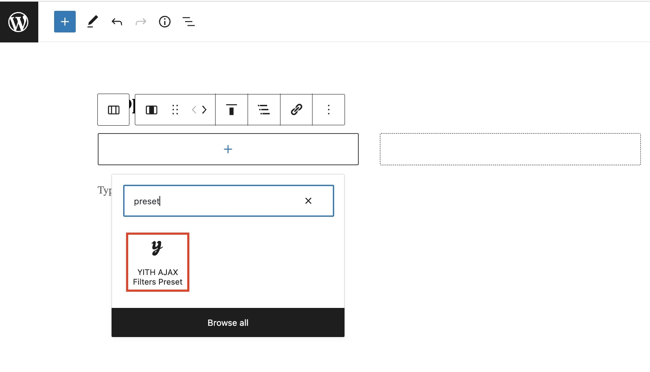Click the WordPress logo to exit editor
The width and height of the screenshot is (650, 372).
tap(19, 22)
